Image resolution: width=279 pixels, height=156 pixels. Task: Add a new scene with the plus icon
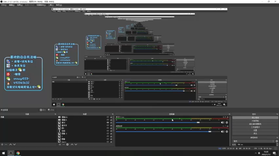coord(2,145)
